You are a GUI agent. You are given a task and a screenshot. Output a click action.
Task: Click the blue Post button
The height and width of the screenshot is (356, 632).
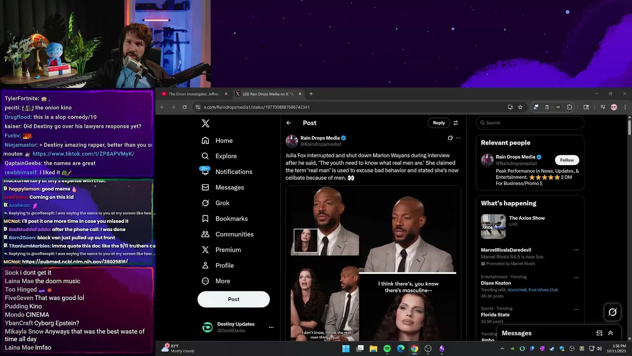pyautogui.click(x=234, y=299)
